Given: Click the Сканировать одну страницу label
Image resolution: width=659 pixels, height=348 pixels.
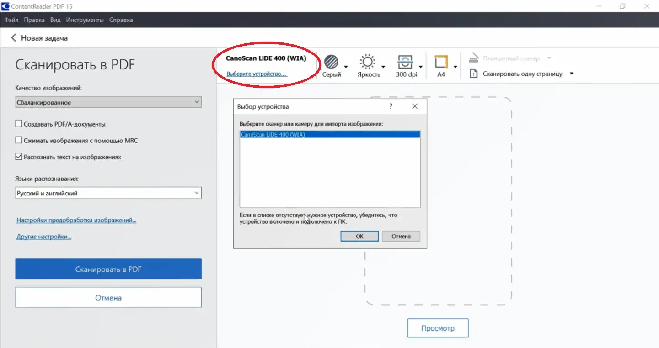Looking at the screenshot, I should tap(522, 74).
